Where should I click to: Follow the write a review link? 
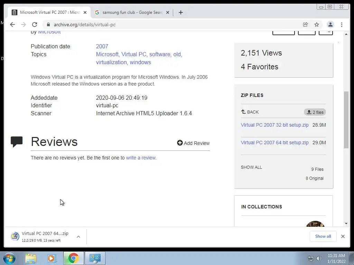click(141, 158)
